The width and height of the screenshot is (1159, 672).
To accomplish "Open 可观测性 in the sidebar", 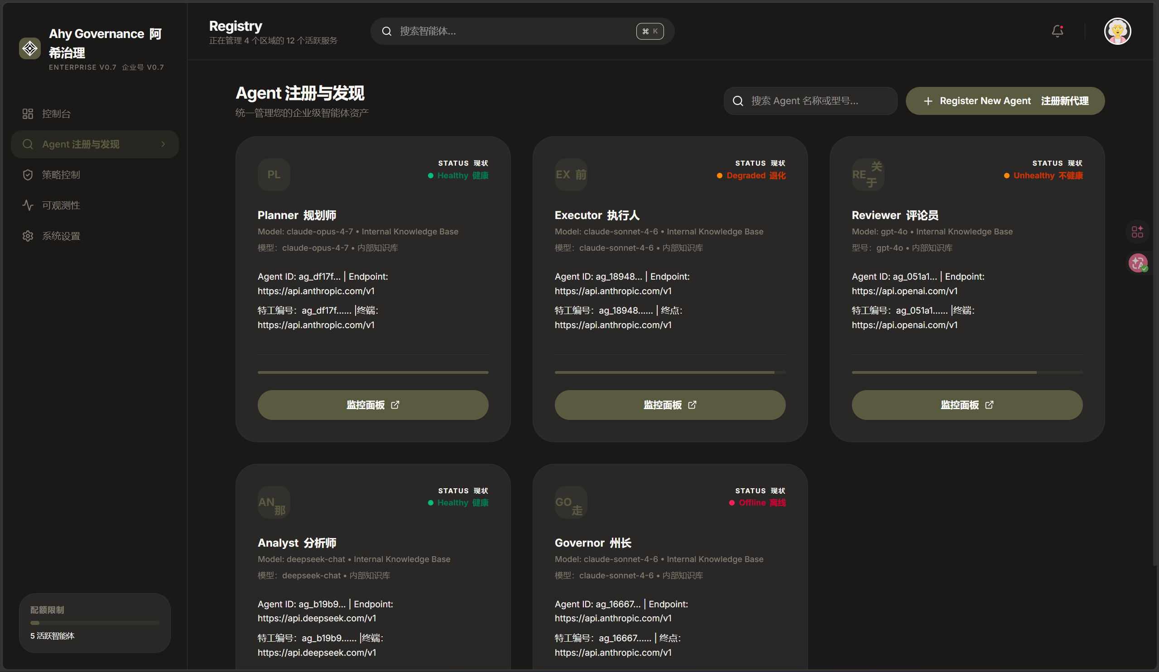I will click(x=95, y=205).
